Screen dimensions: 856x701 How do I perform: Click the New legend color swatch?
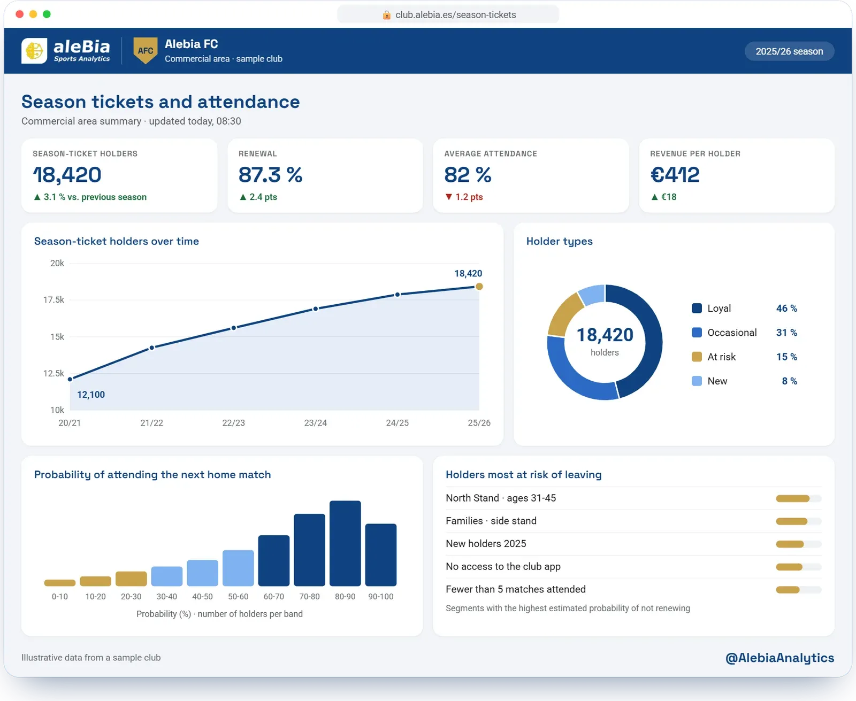[697, 381]
